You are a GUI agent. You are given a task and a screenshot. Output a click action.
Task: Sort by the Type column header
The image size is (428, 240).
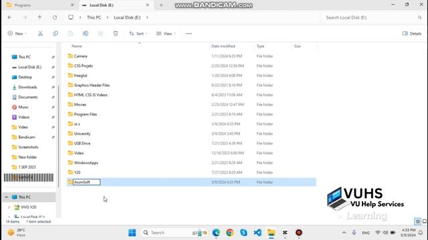click(260, 46)
